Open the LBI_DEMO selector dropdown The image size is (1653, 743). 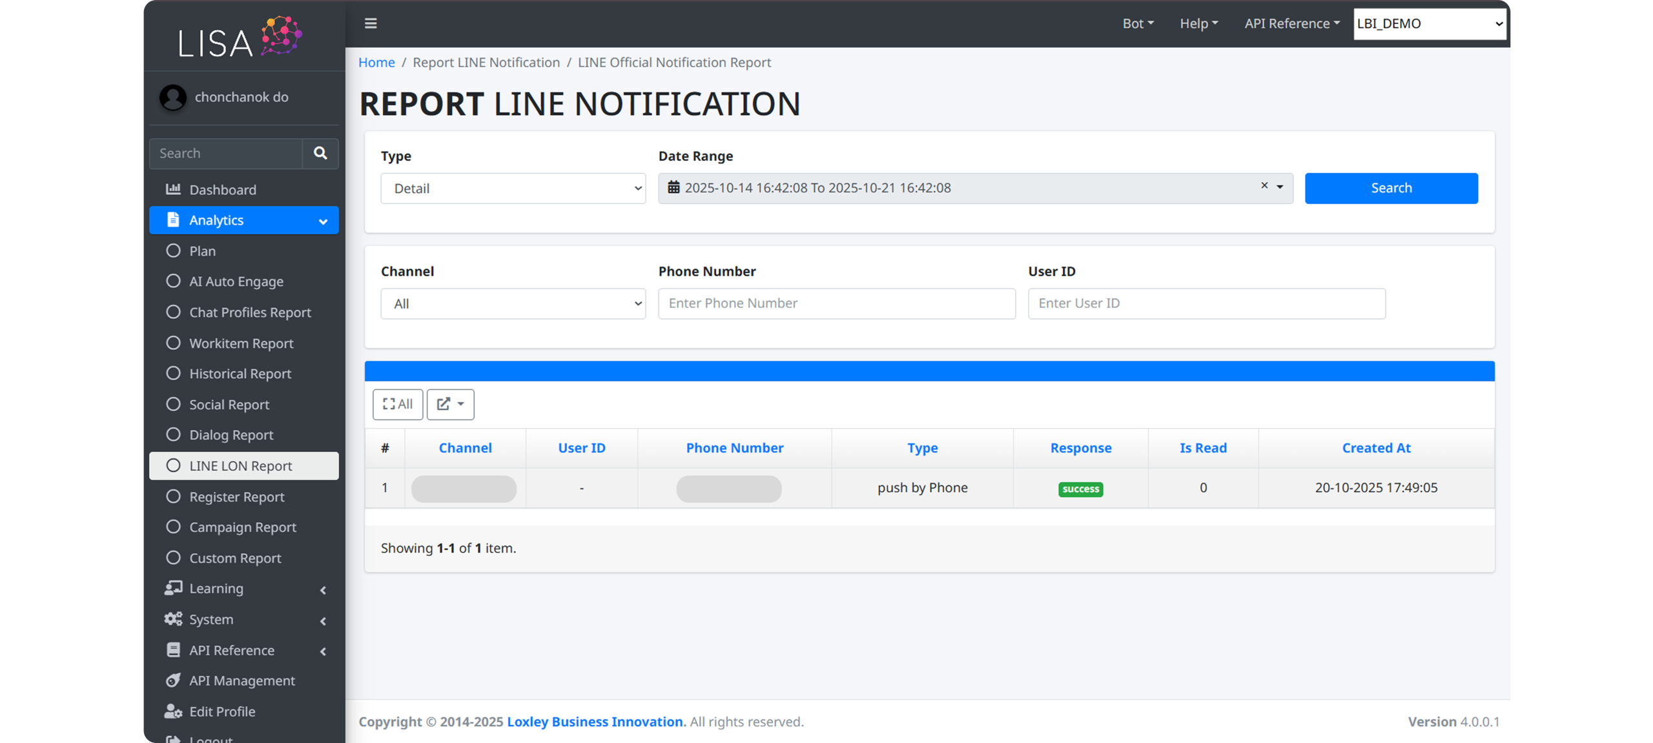(1430, 24)
